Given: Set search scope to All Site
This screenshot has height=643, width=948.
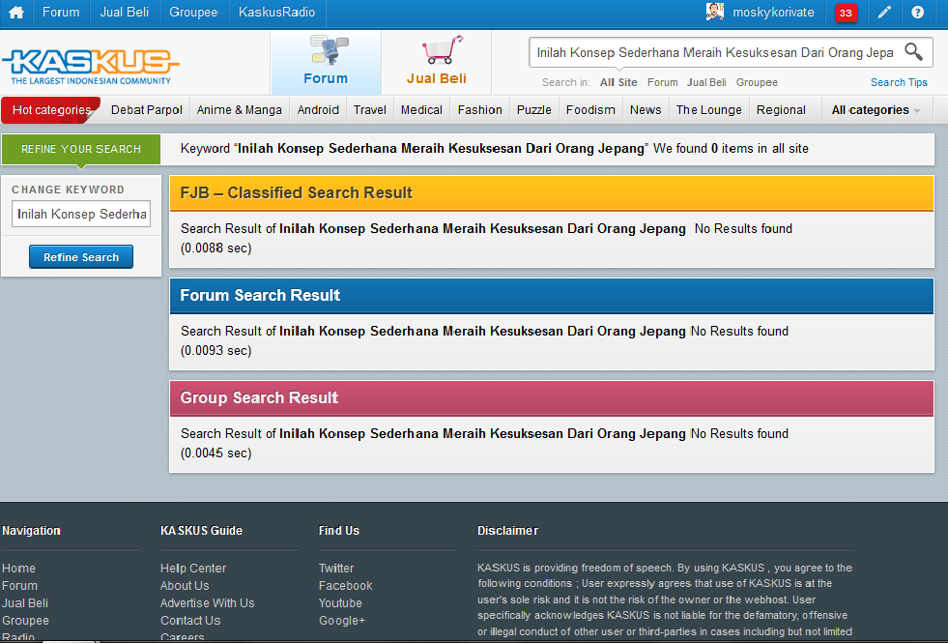Looking at the screenshot, I should point(618,82).
